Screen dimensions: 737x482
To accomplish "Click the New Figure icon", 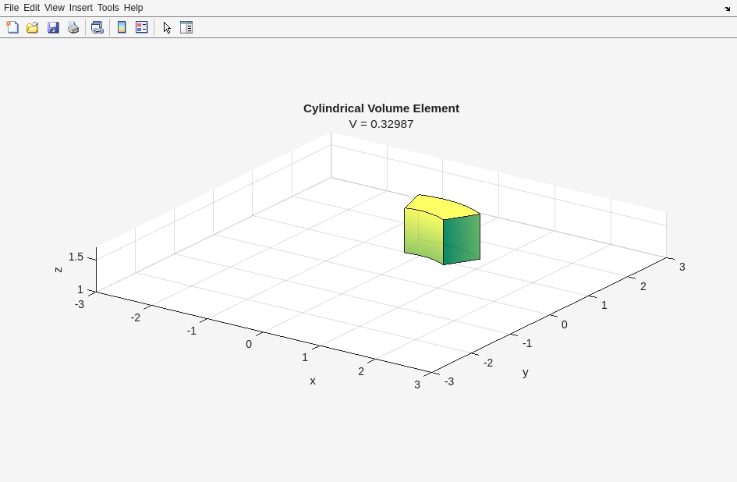I will point(12,27).
